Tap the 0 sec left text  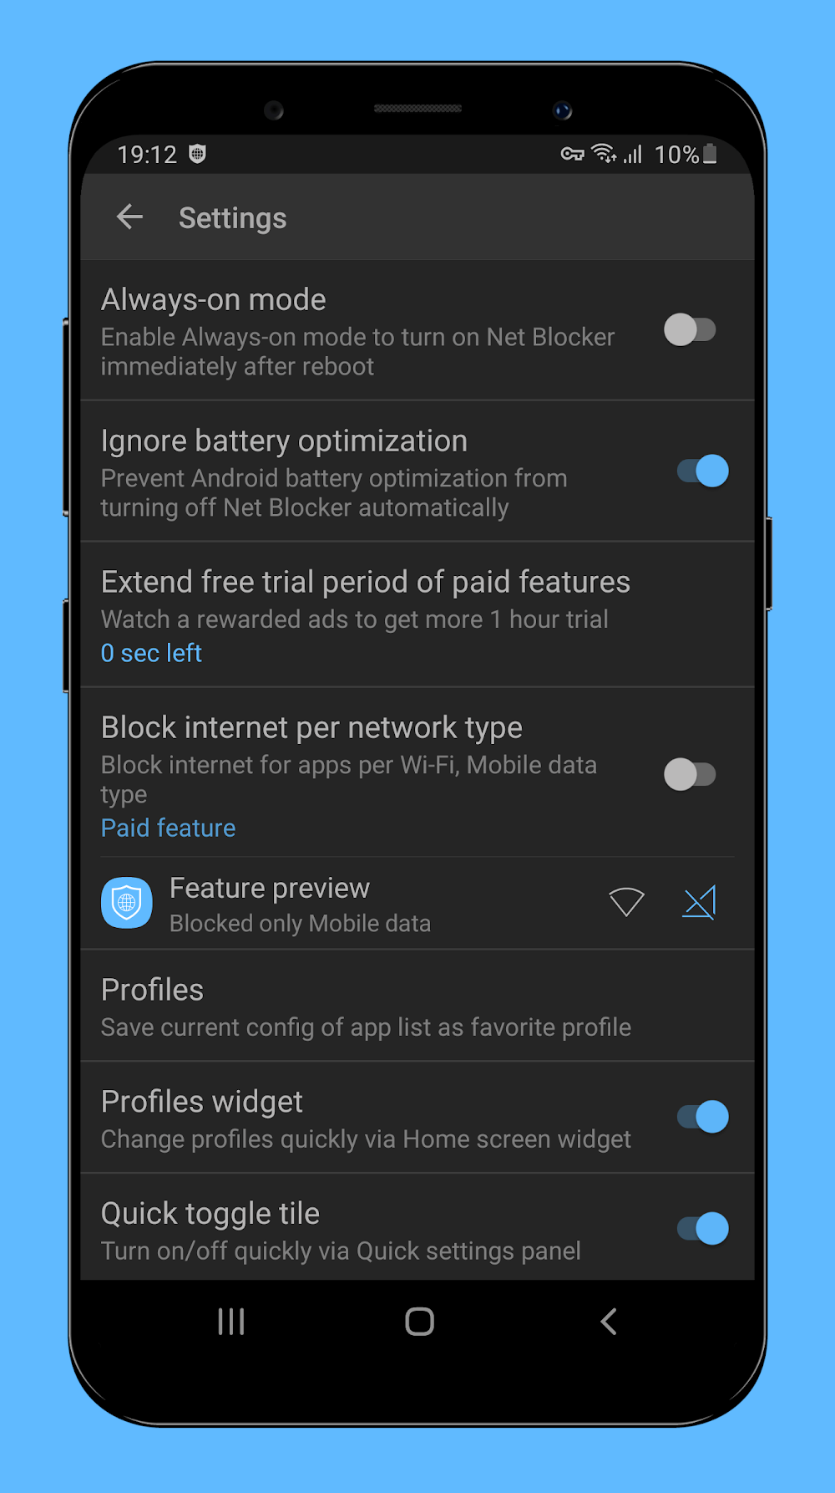coord(151,653)
